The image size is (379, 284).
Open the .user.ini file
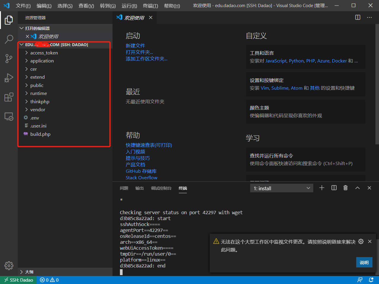click(65, 126)
